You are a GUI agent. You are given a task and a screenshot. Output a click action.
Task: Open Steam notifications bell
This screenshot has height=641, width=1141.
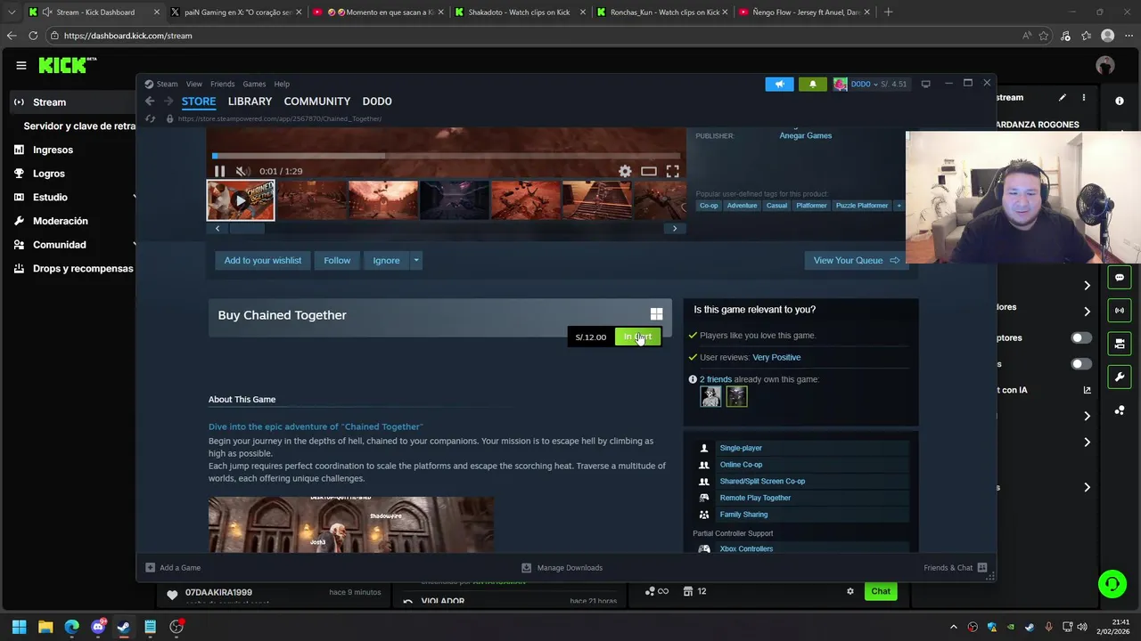(x=812, y=84)
